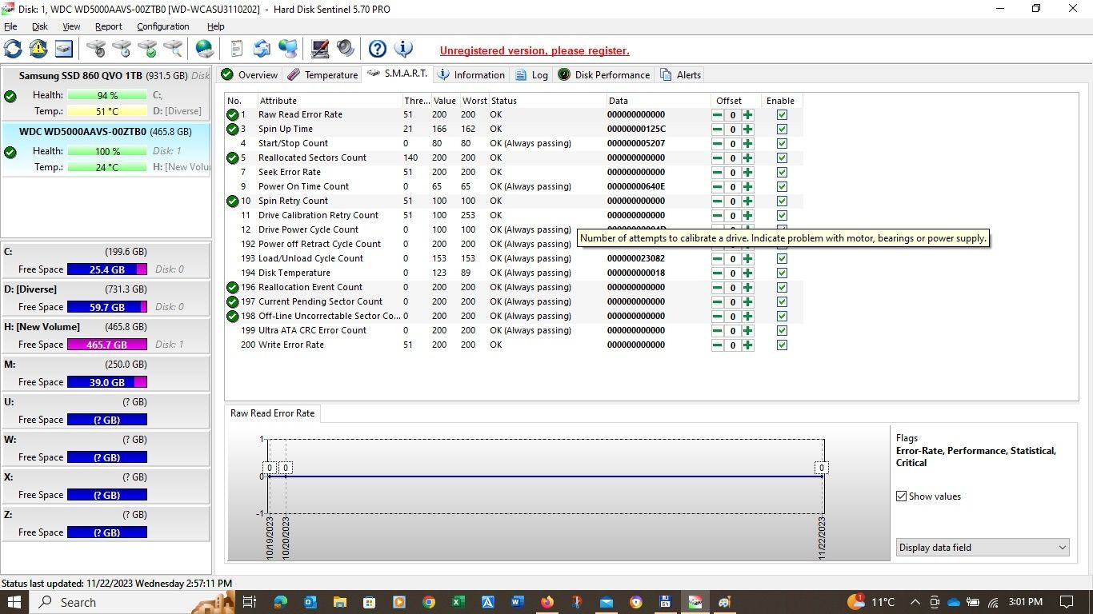Sort table by Data column header
Viewport: 1093px width, 614px height.
pos(658,101)
